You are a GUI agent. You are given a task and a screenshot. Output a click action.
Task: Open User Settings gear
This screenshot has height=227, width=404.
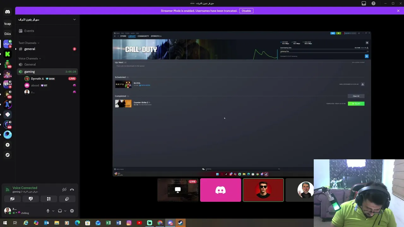72,211
